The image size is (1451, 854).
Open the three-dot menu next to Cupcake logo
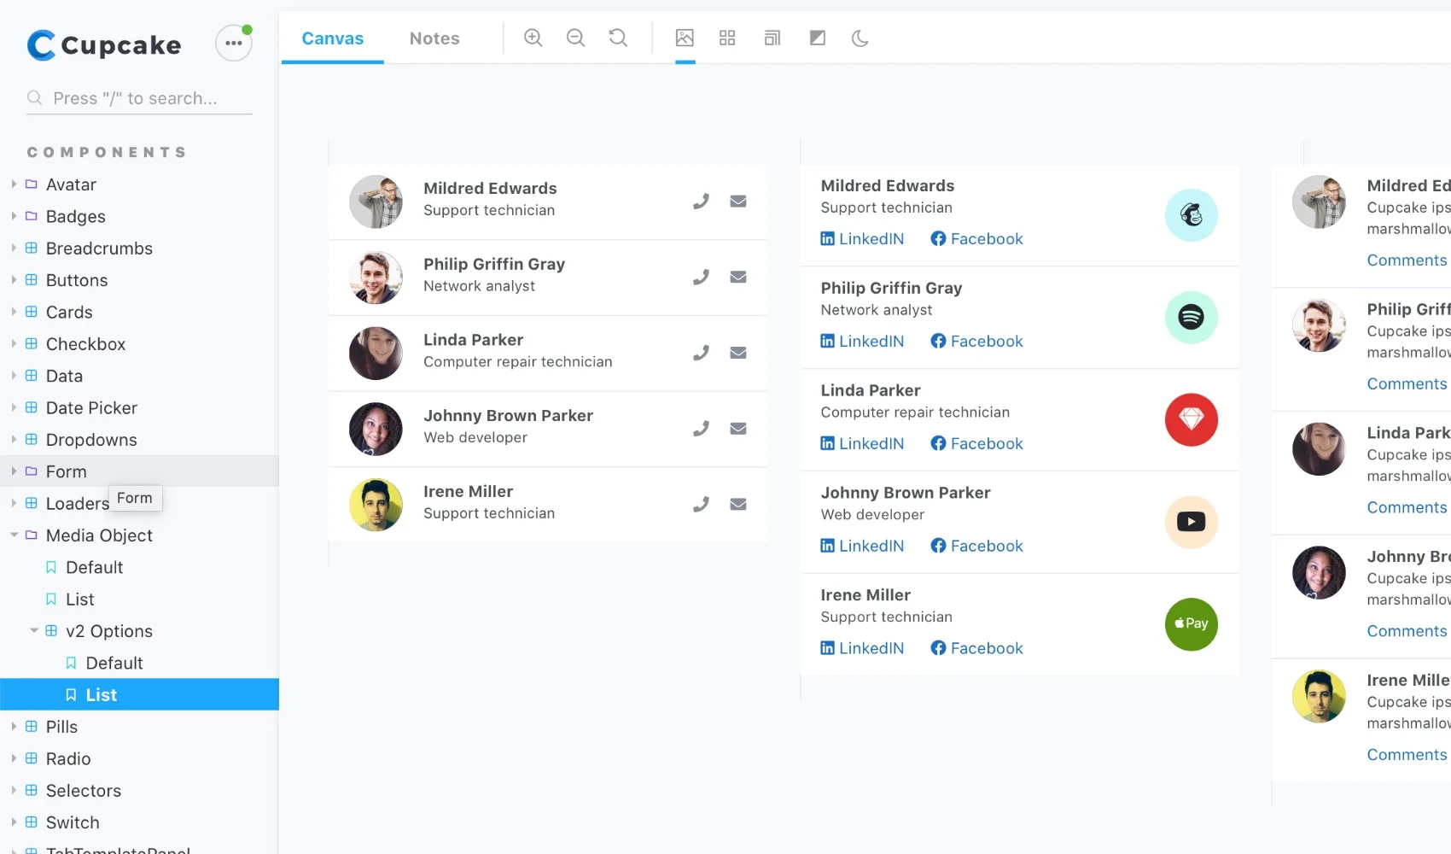point(233,43)
